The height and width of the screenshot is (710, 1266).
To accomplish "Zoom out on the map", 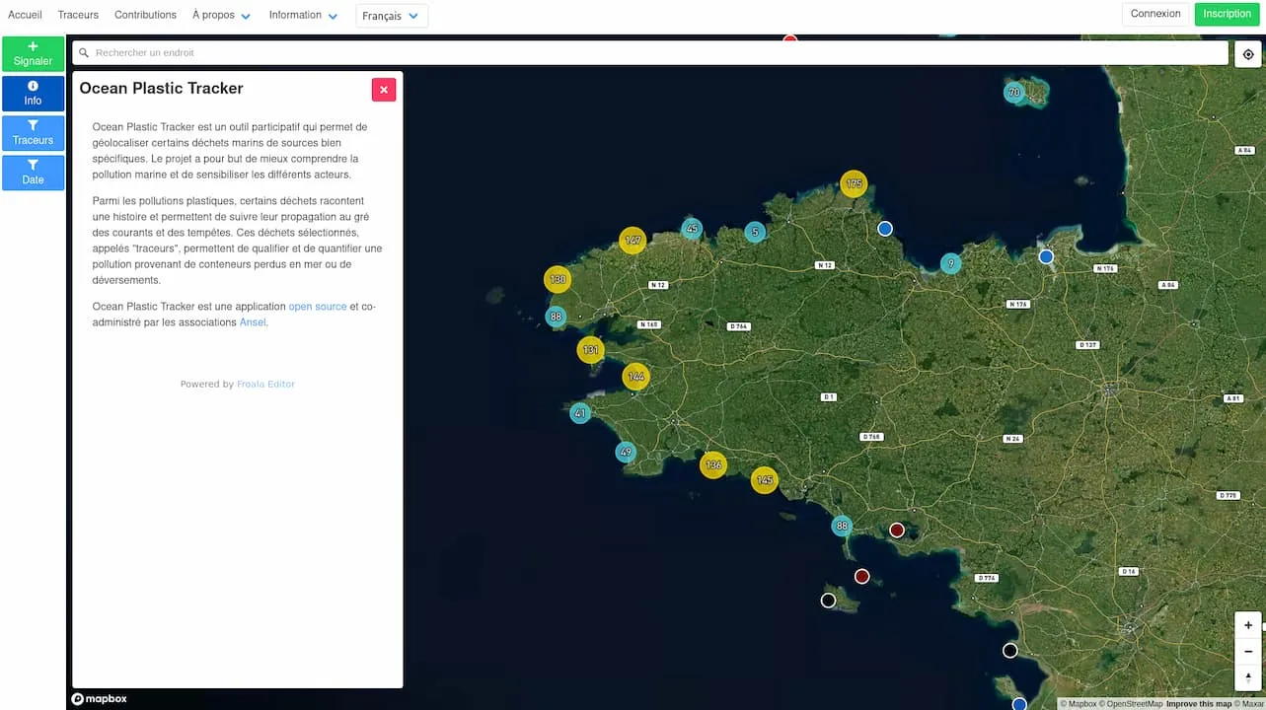I will click(1248, 651).
